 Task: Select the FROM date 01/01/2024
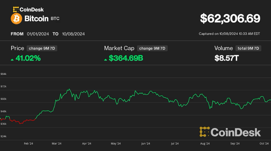pos(38,34)
